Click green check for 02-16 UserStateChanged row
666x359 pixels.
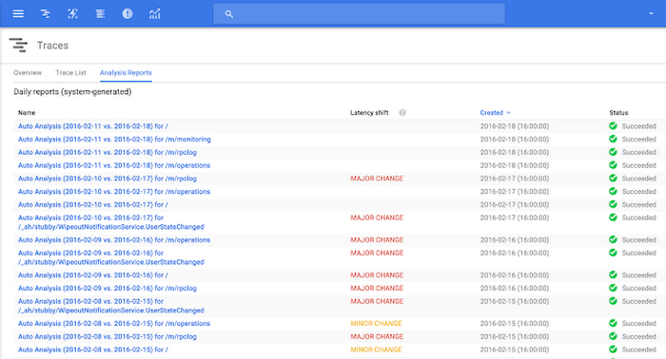click(x=613, y=253)
